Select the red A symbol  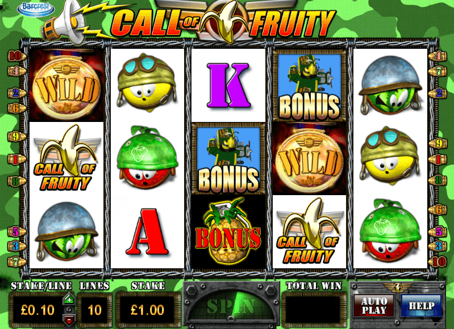pyautogui.click(x=147, y=232)
